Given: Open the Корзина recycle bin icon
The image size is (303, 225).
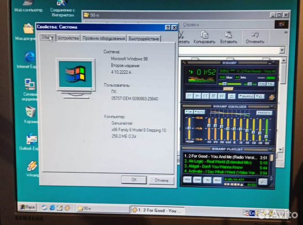Looking at the screenshot, I should (31, 115).
